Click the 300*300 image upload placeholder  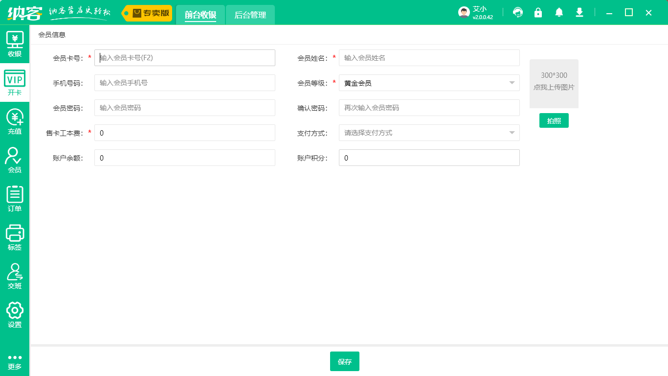554,84
